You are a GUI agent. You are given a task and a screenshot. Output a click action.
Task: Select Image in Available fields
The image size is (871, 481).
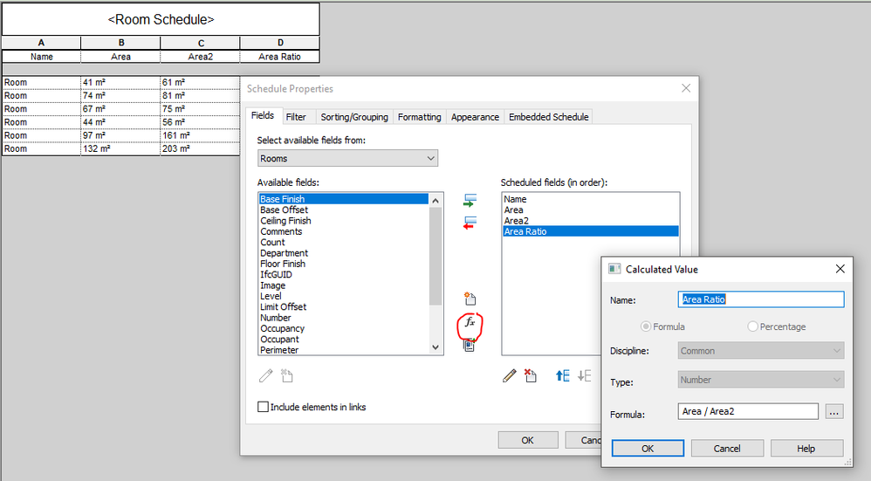coord(344,285)
